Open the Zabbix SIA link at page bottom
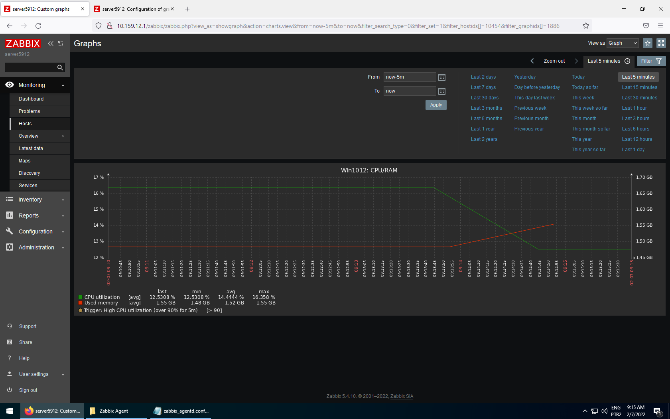 pos(402,396)
